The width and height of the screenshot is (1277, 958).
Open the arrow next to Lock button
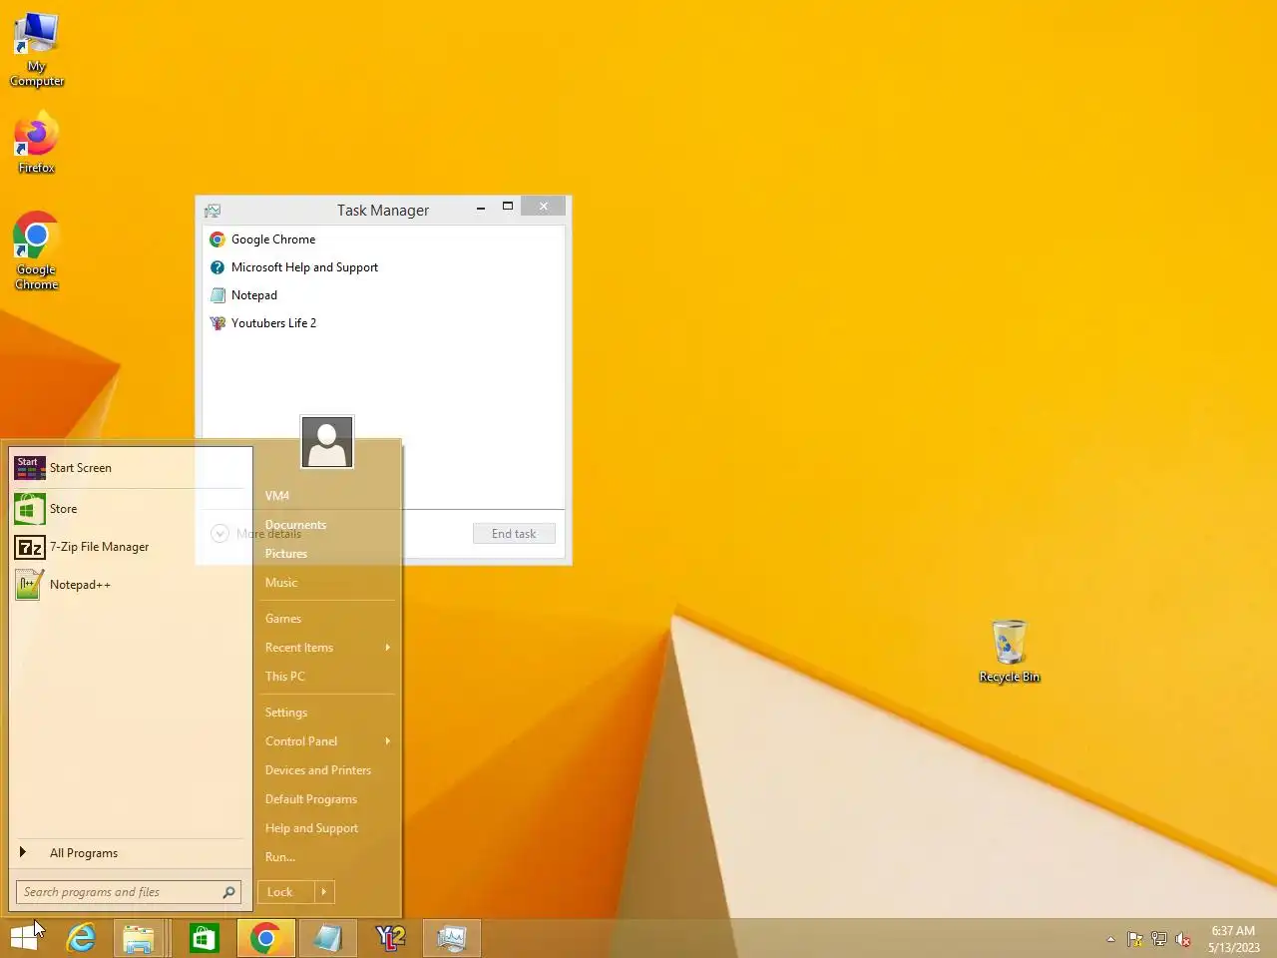coord(324,892)
